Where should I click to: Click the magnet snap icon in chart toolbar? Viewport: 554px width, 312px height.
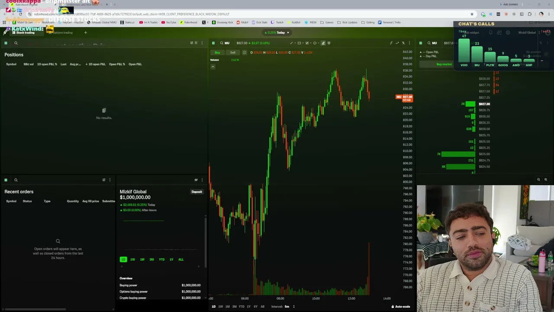329,43
